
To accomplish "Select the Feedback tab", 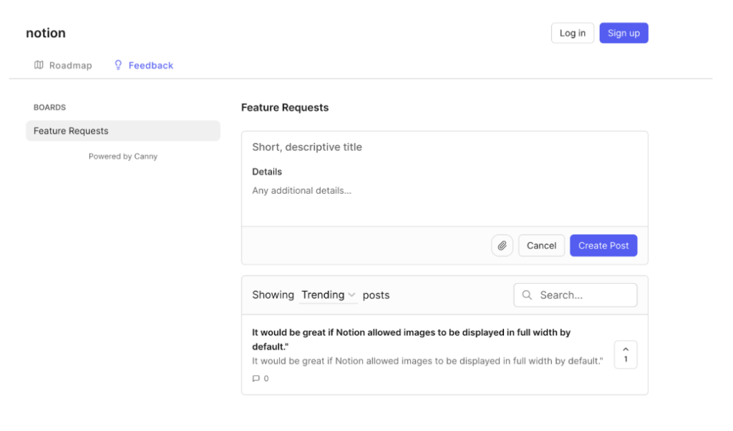I will point(150,65).
